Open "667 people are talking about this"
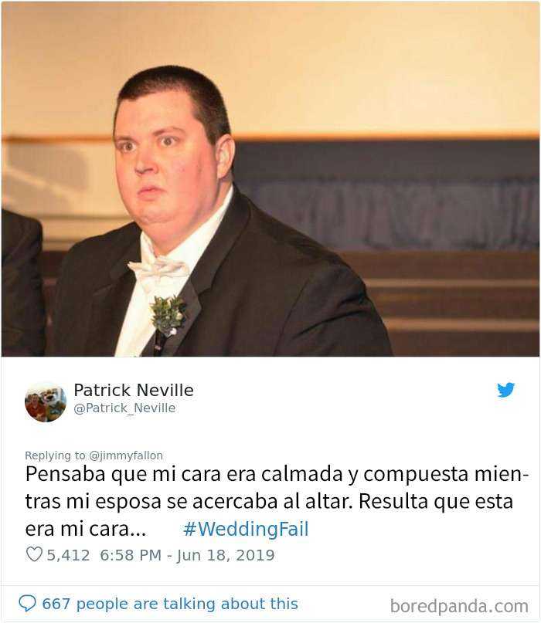The width and height of the screenshot is (541, 623). (170, 604)
